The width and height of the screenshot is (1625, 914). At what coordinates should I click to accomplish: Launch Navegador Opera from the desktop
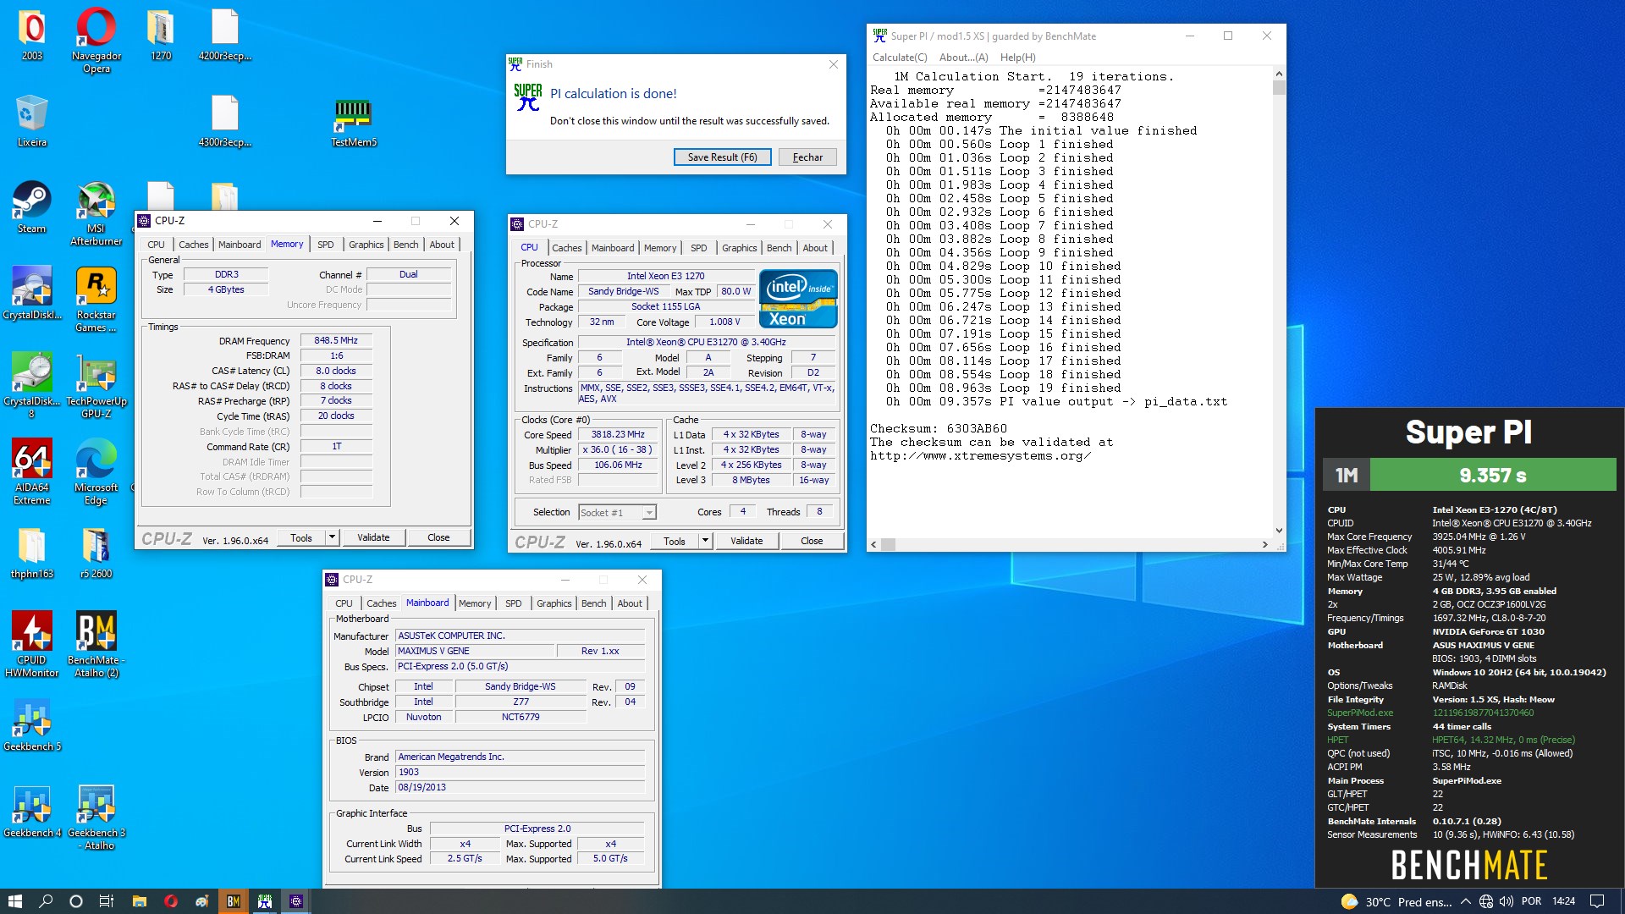(x=96, y=41)
